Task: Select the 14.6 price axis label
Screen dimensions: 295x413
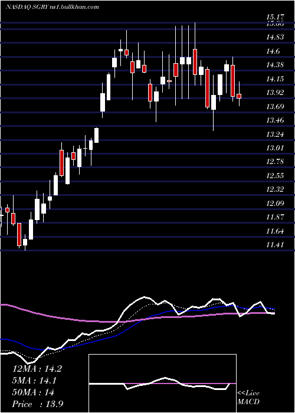Action: pyautogui.click(x=273, y=51)
